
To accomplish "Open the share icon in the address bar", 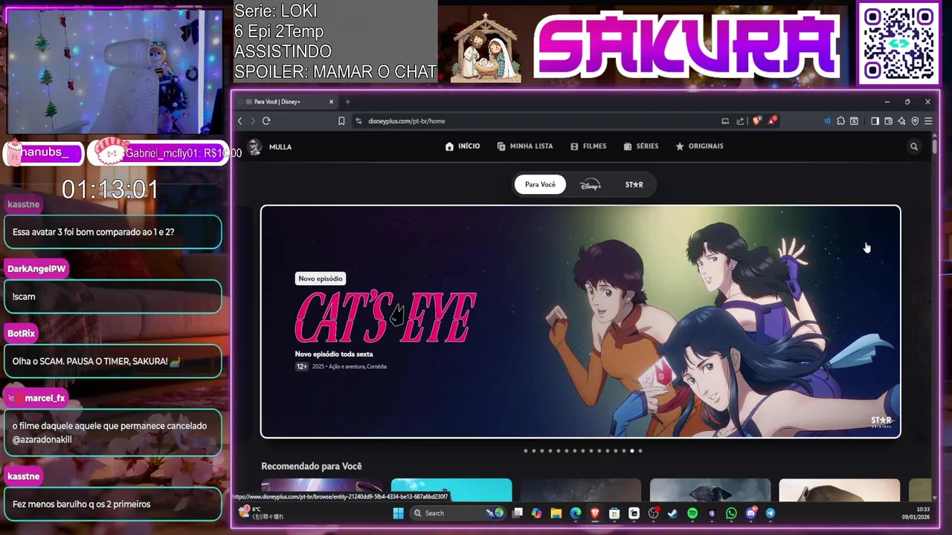I will pos(740,121).
